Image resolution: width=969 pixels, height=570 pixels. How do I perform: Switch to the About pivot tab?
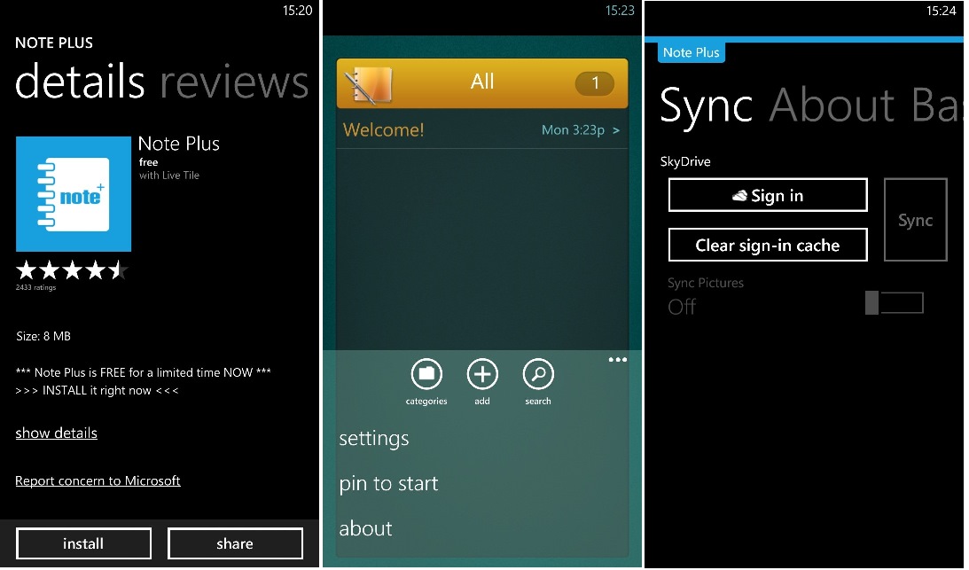pos(832,105)
